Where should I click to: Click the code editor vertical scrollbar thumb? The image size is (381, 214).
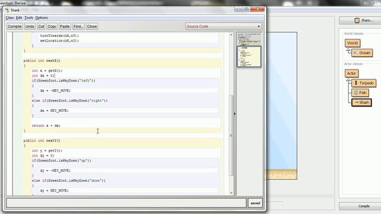click(231, 136)
